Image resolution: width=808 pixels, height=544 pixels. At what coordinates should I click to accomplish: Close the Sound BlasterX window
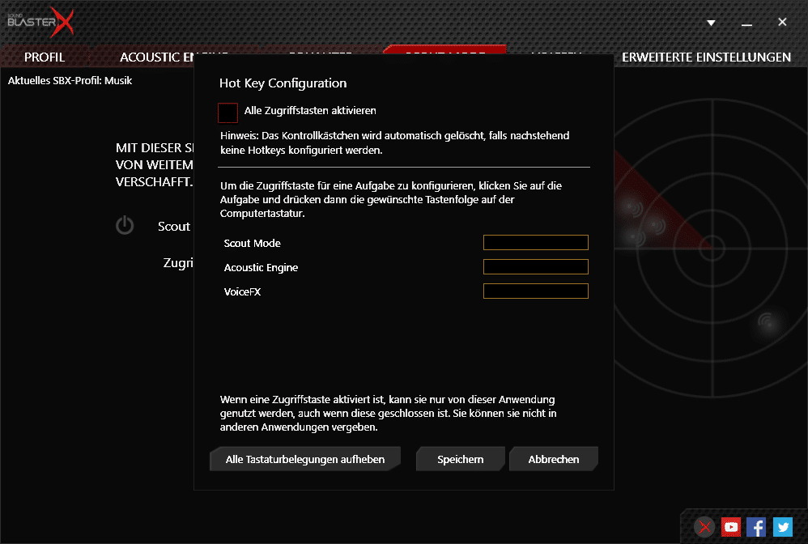[782, 23]
